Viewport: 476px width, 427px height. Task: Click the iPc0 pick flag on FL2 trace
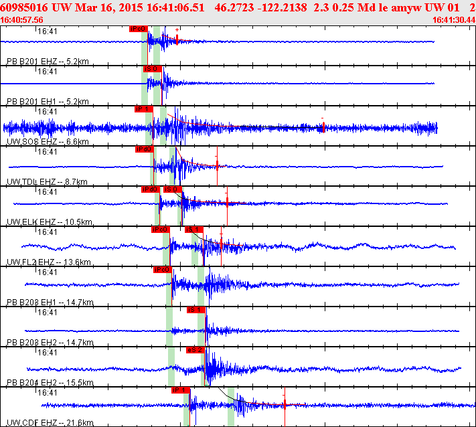[x=160, y=230]
